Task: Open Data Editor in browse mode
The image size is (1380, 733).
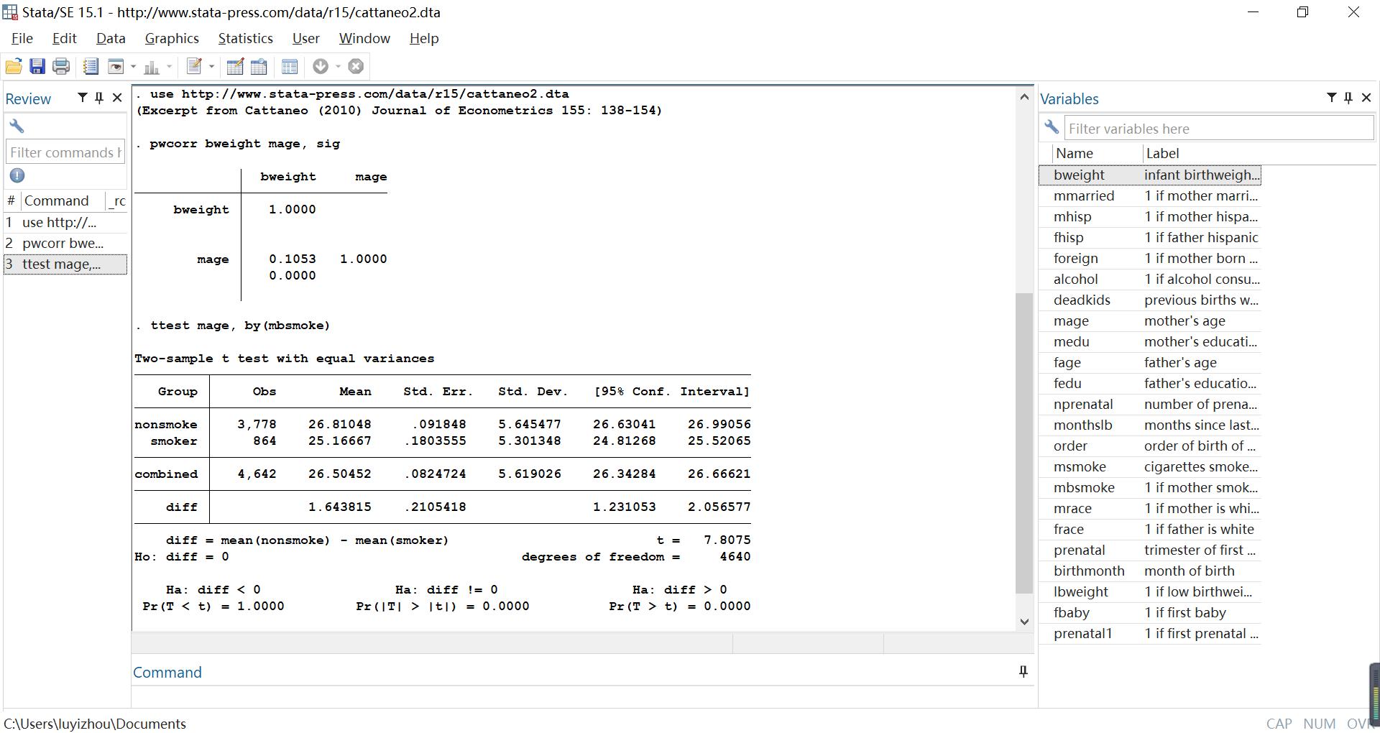Action: pos(259,67)
